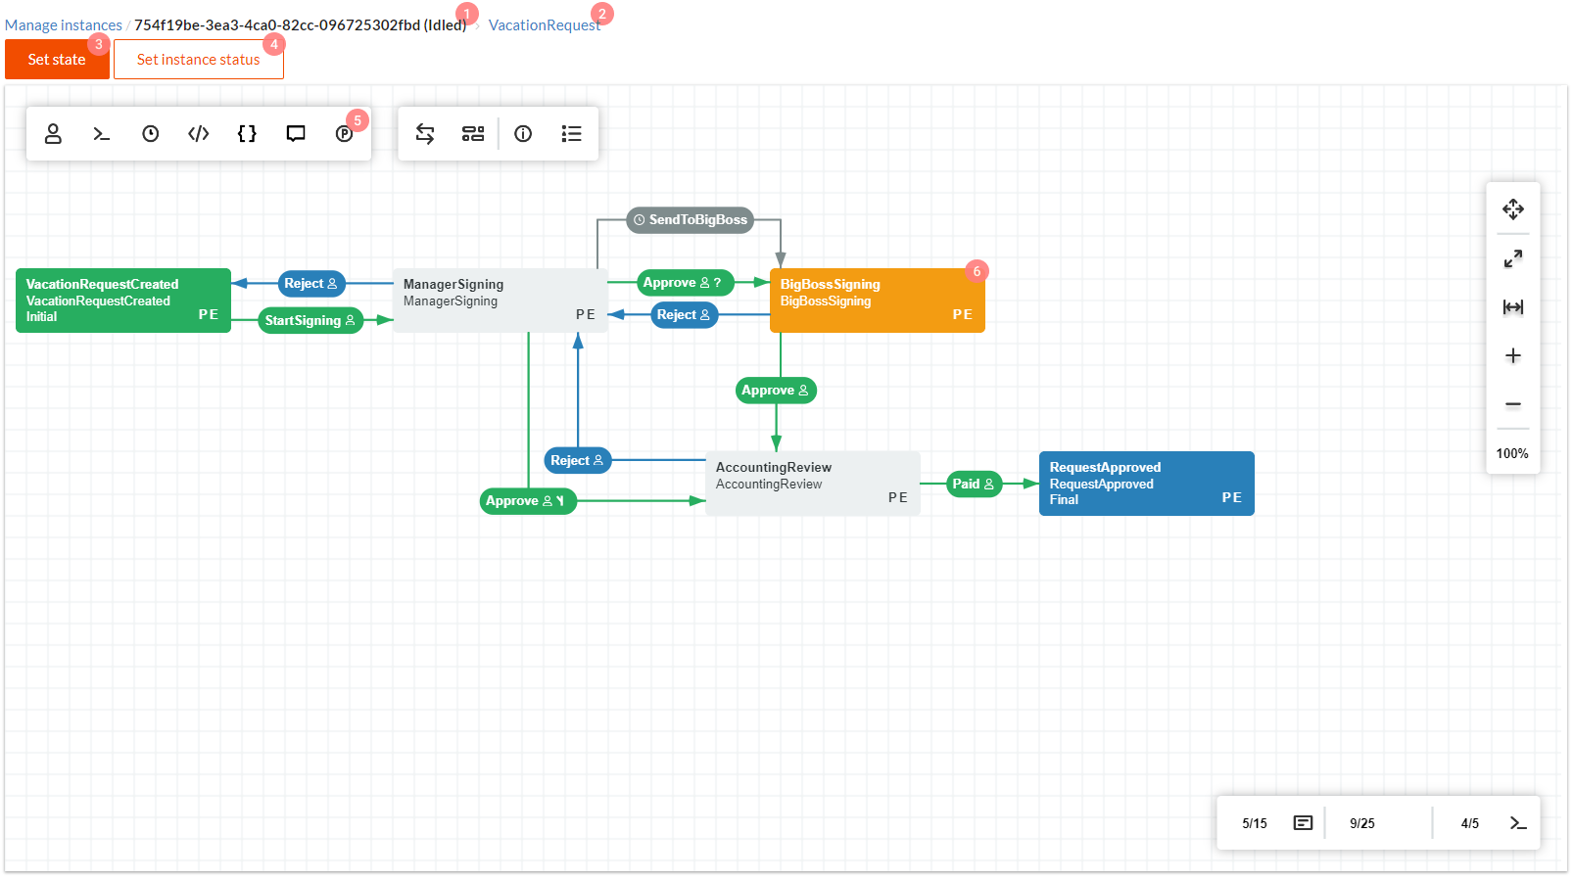Click the swap arrows transition icon

(425, 134)
